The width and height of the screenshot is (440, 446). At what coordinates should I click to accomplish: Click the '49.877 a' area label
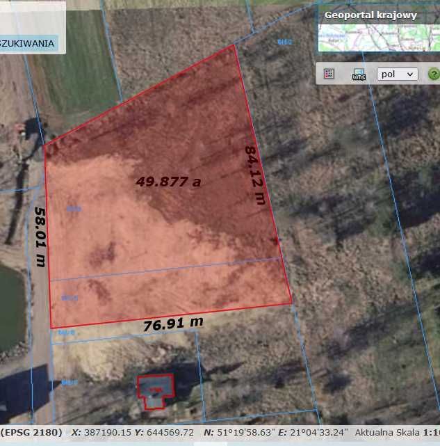point(168,182)
